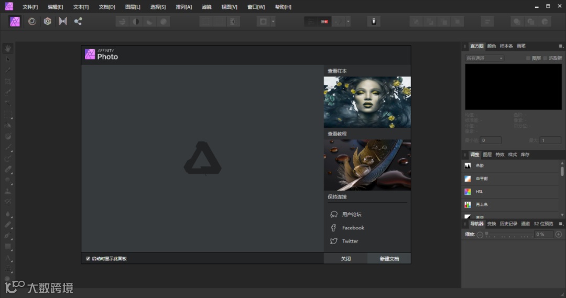Select the Crop tool

7,81
